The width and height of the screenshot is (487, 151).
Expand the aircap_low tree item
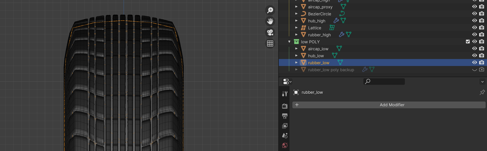296,49
